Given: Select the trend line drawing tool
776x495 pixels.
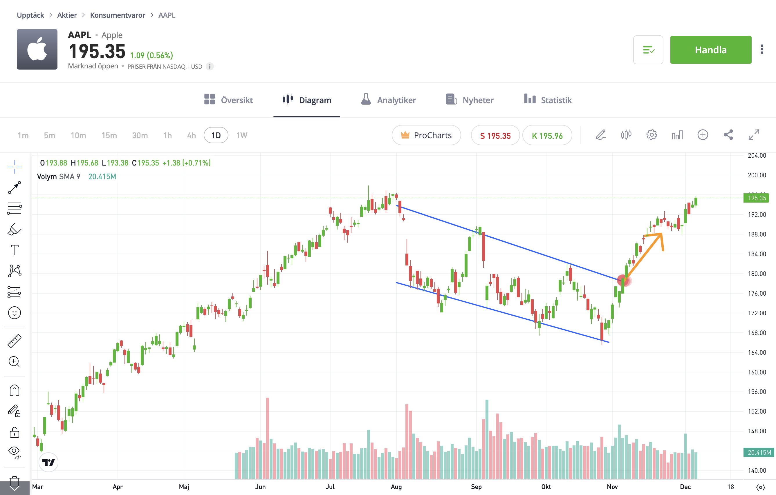Looking at the screenshot, I should pos(15,188).
